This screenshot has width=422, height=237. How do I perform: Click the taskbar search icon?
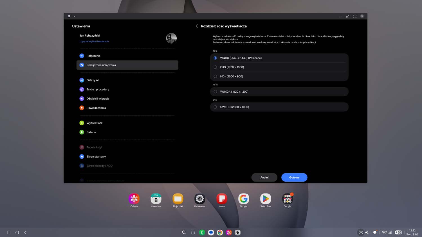(184, 233)
